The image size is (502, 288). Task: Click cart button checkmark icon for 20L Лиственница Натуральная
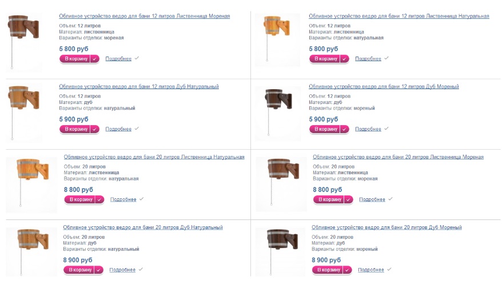tap(99, 199)
